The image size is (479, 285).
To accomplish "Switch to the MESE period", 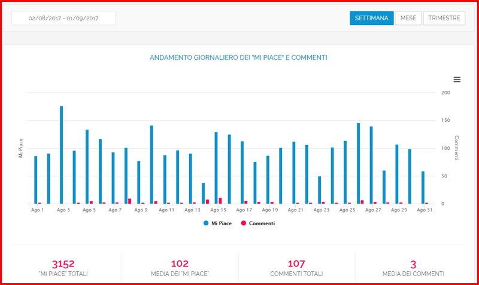I will [x=408, y=19].
